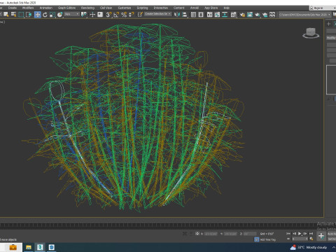Open the Create Selection Set dropdown
Image resolution: width=336 pixels, height=252 pixels.
(157, 14)
